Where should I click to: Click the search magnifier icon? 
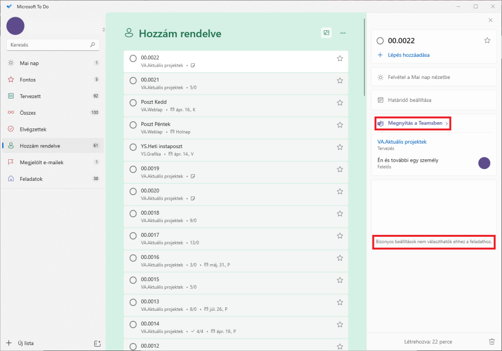coord(93,45)
